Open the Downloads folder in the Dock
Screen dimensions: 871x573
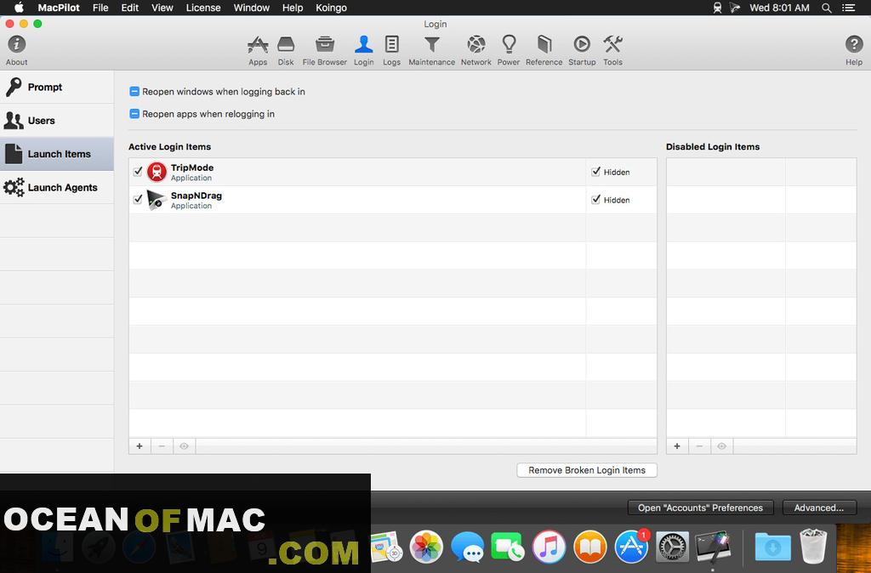coord(772,547)
